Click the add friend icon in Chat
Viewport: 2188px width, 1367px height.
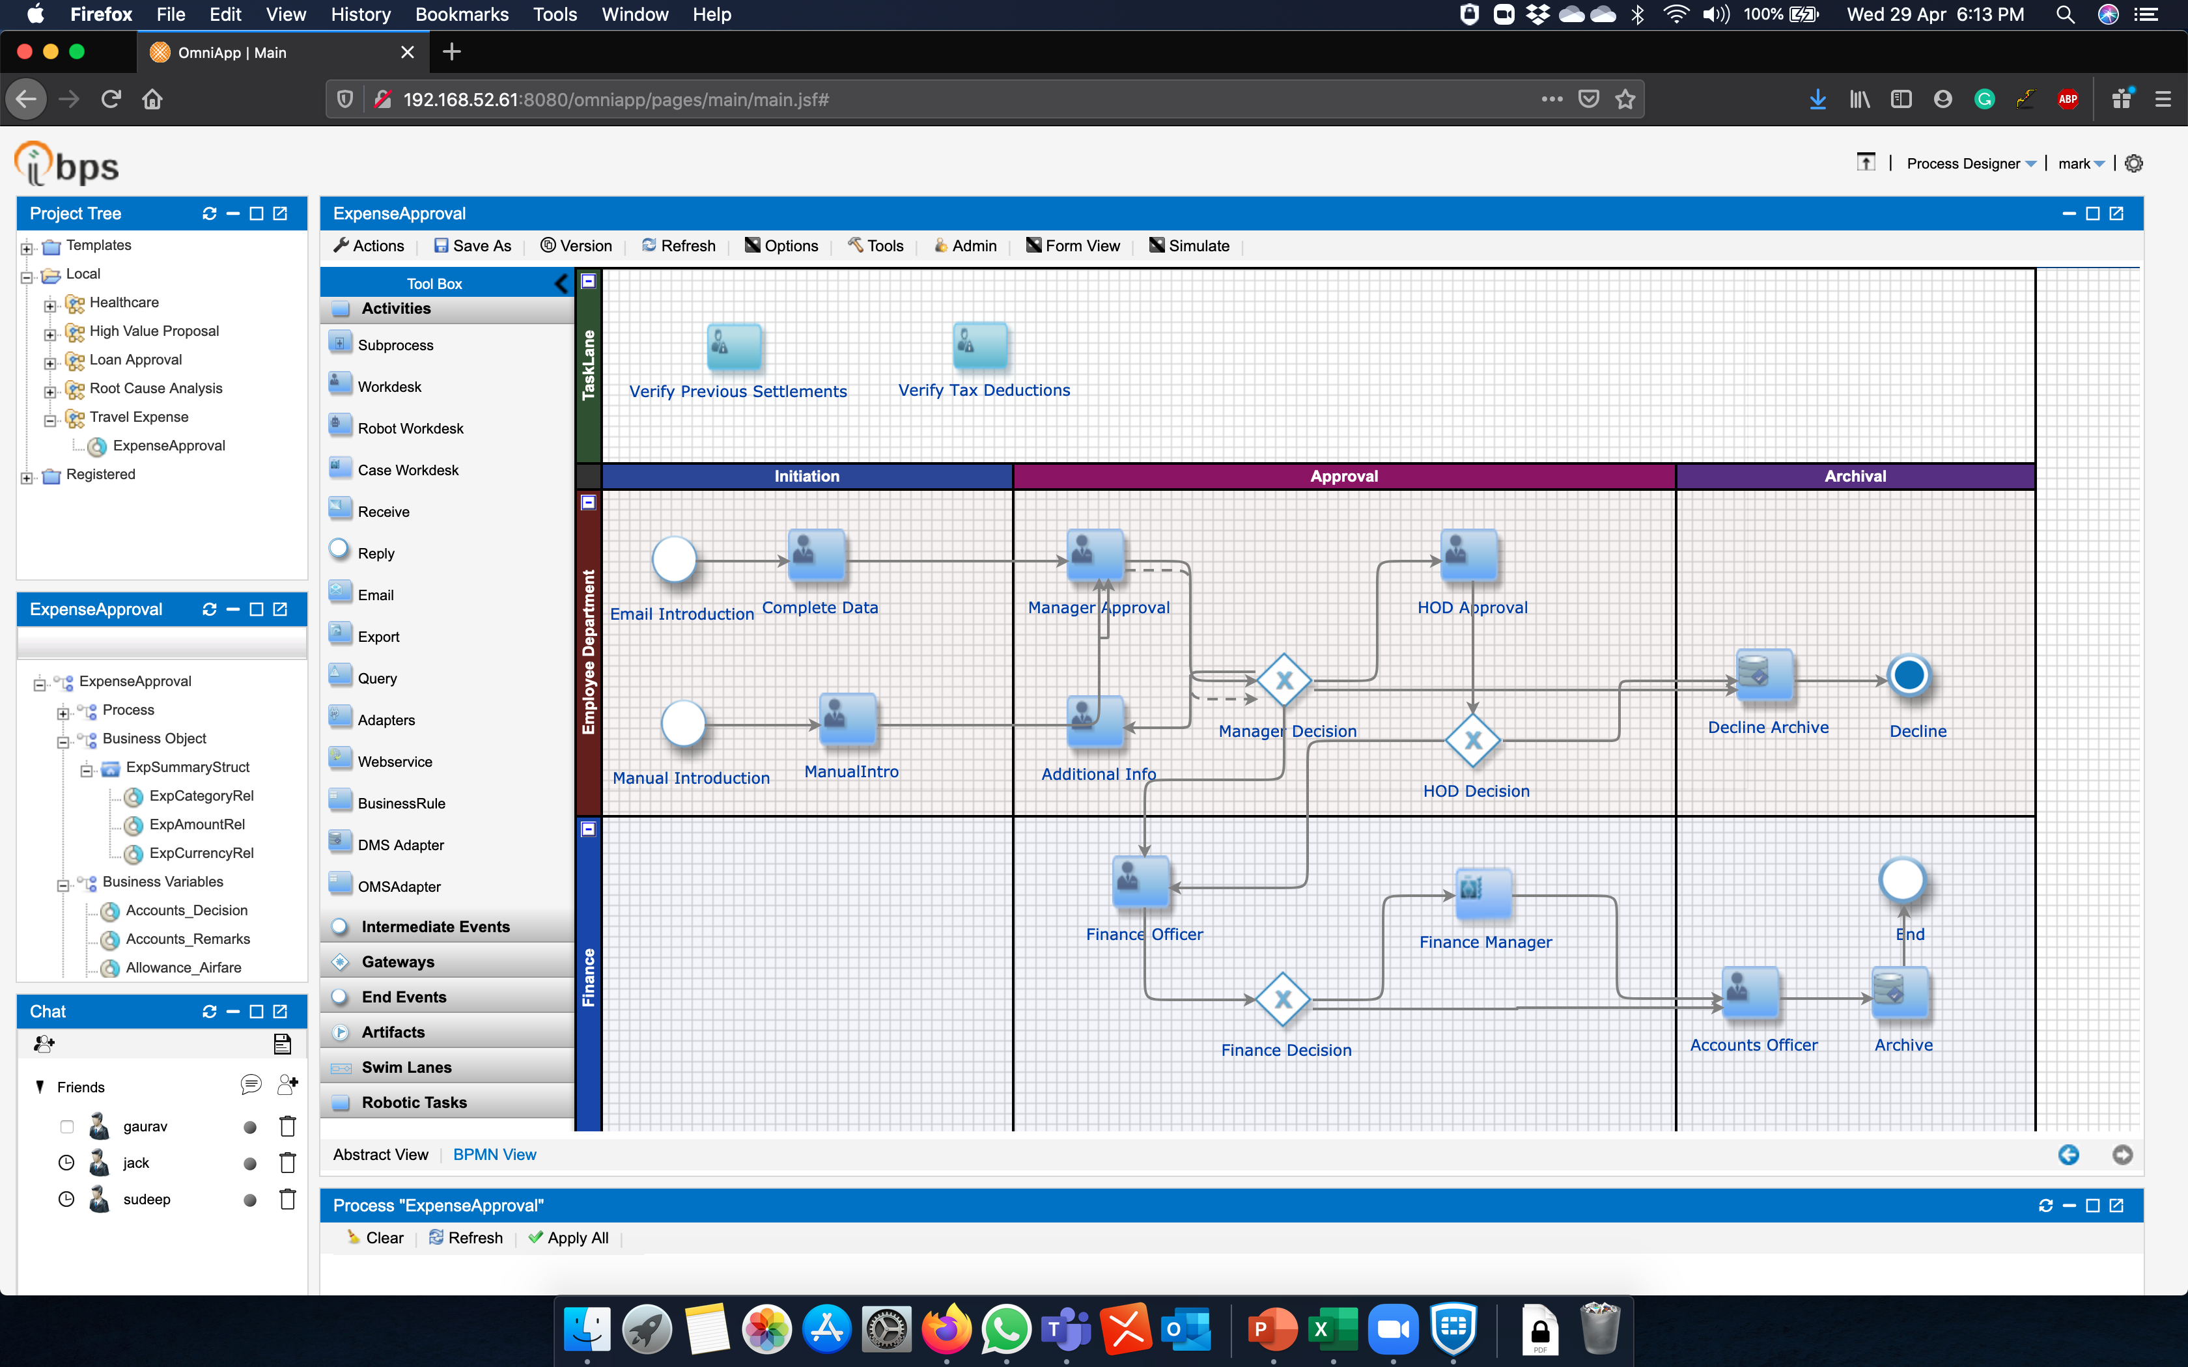288,1084
